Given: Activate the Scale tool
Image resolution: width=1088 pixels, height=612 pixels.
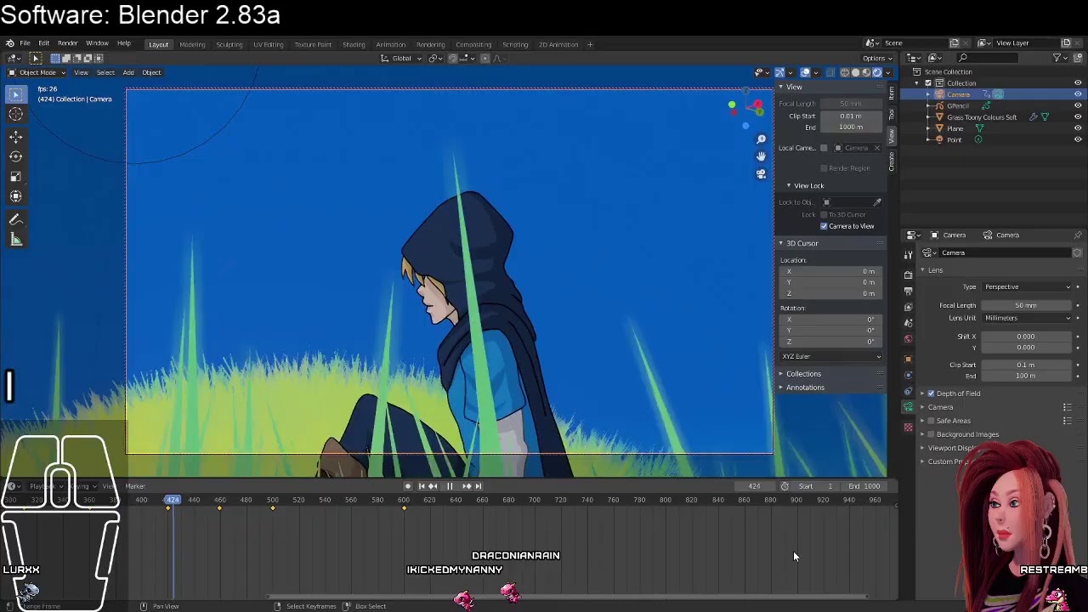Looking at the screenshot, I should click(x=15, y=176).
